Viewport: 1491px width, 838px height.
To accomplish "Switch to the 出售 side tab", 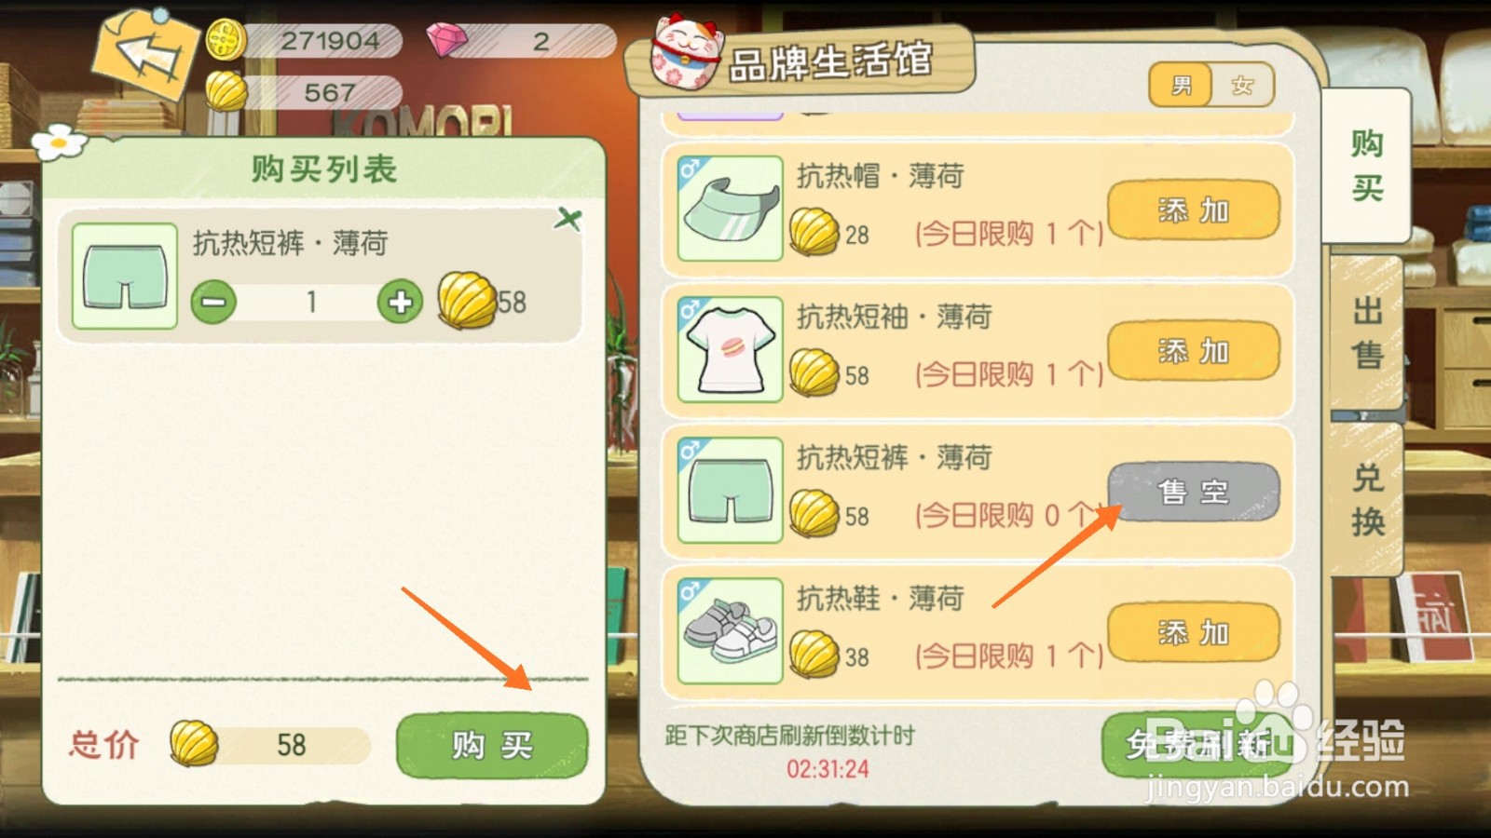I will 1367,332.
